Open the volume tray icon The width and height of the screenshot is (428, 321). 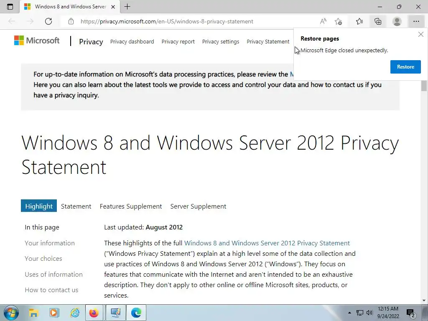pos(369,313)
